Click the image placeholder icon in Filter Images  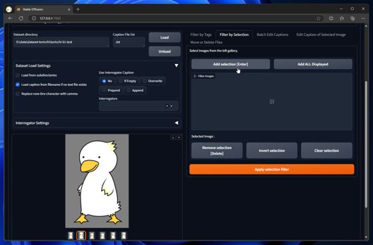(272, 102)
